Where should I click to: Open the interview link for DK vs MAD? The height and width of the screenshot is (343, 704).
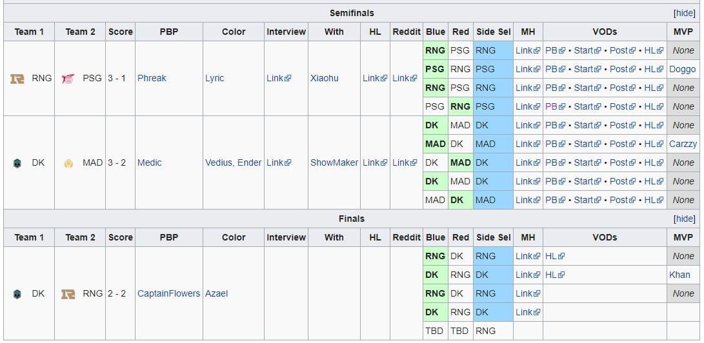[278, 162]
